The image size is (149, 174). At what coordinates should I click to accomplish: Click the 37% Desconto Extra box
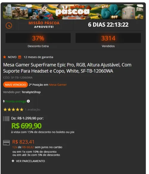click(38, 38)
